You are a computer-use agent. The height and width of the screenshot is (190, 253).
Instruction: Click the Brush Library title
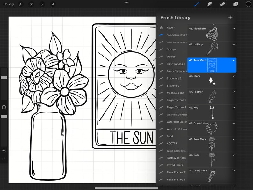pos(175,18)
